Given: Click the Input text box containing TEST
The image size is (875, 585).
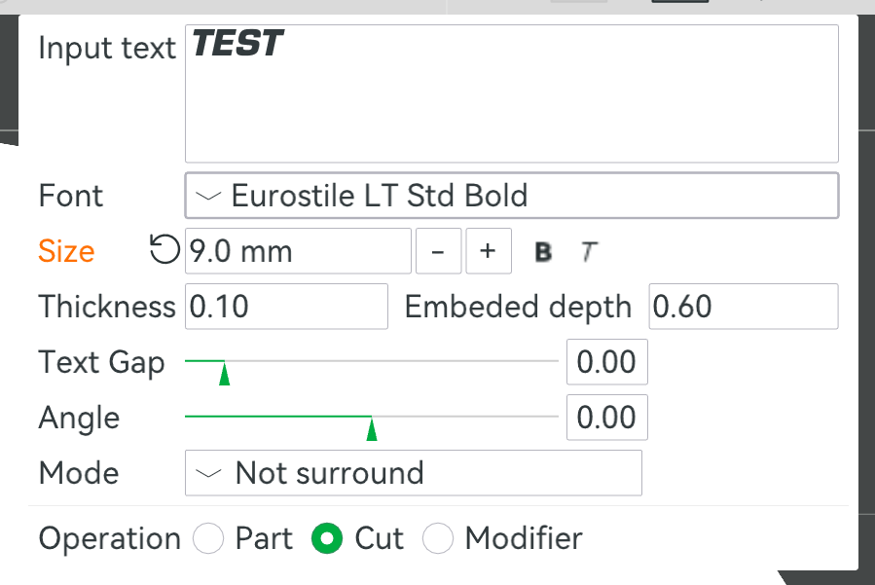Looking at the screenshot, I should click(512, 93).
